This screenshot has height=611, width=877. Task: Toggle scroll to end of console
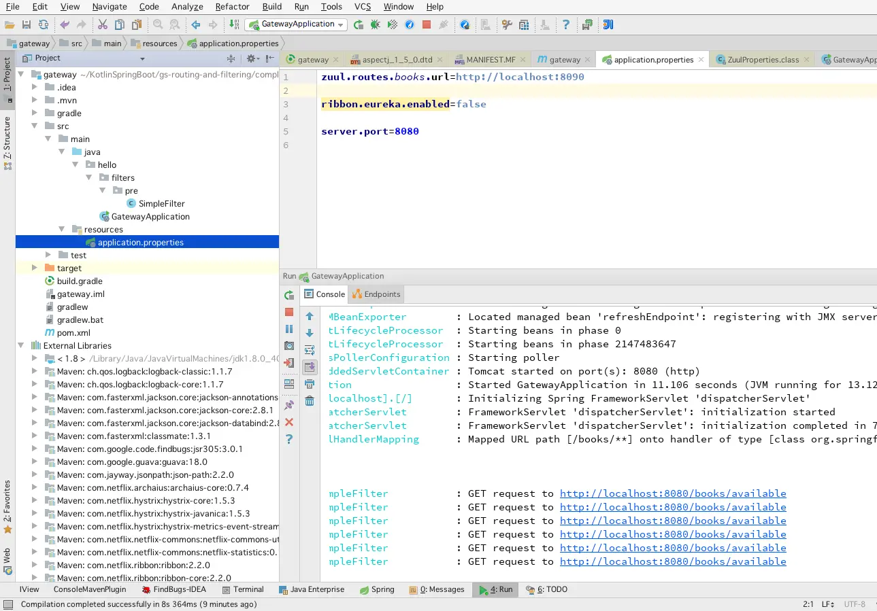tap(310, 367)
